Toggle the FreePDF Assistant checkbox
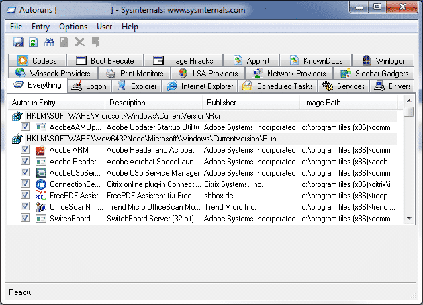Viewport: 423px width, 305px height. 25,195
